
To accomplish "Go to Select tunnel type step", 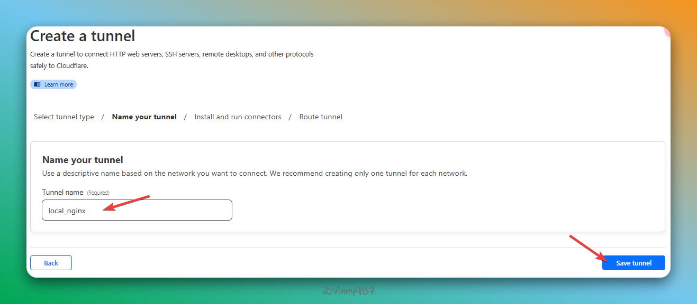I will click(x=64, y=117).
